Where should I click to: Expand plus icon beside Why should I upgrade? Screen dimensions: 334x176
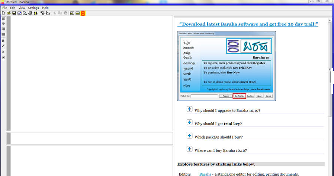[x=189, y=109]
